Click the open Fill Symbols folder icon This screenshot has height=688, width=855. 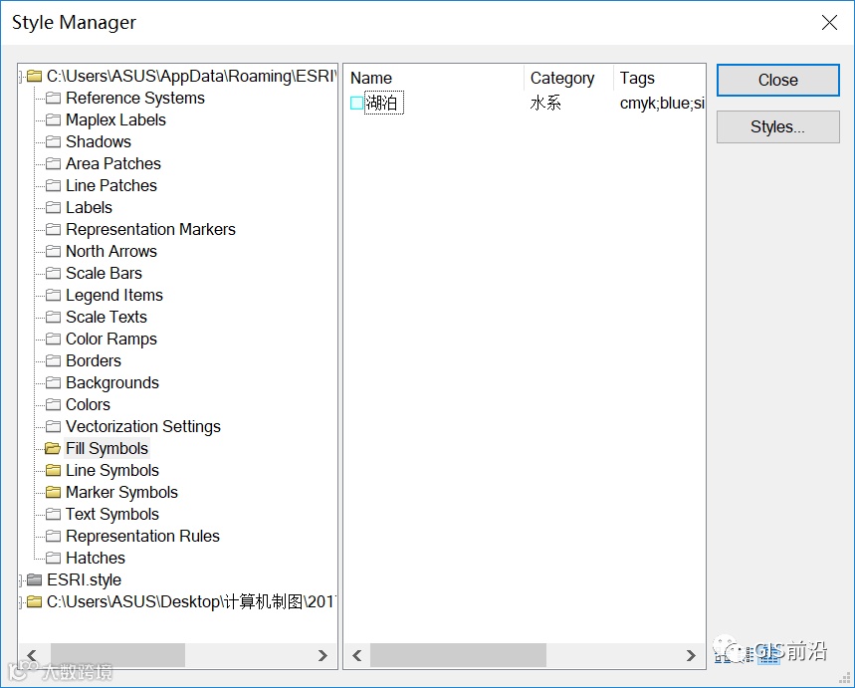(53, 448)
